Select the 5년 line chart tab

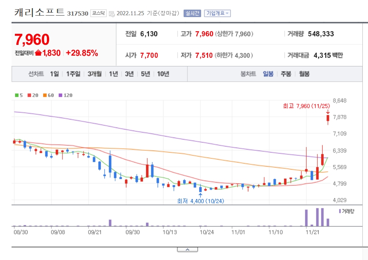coord(145,74)
